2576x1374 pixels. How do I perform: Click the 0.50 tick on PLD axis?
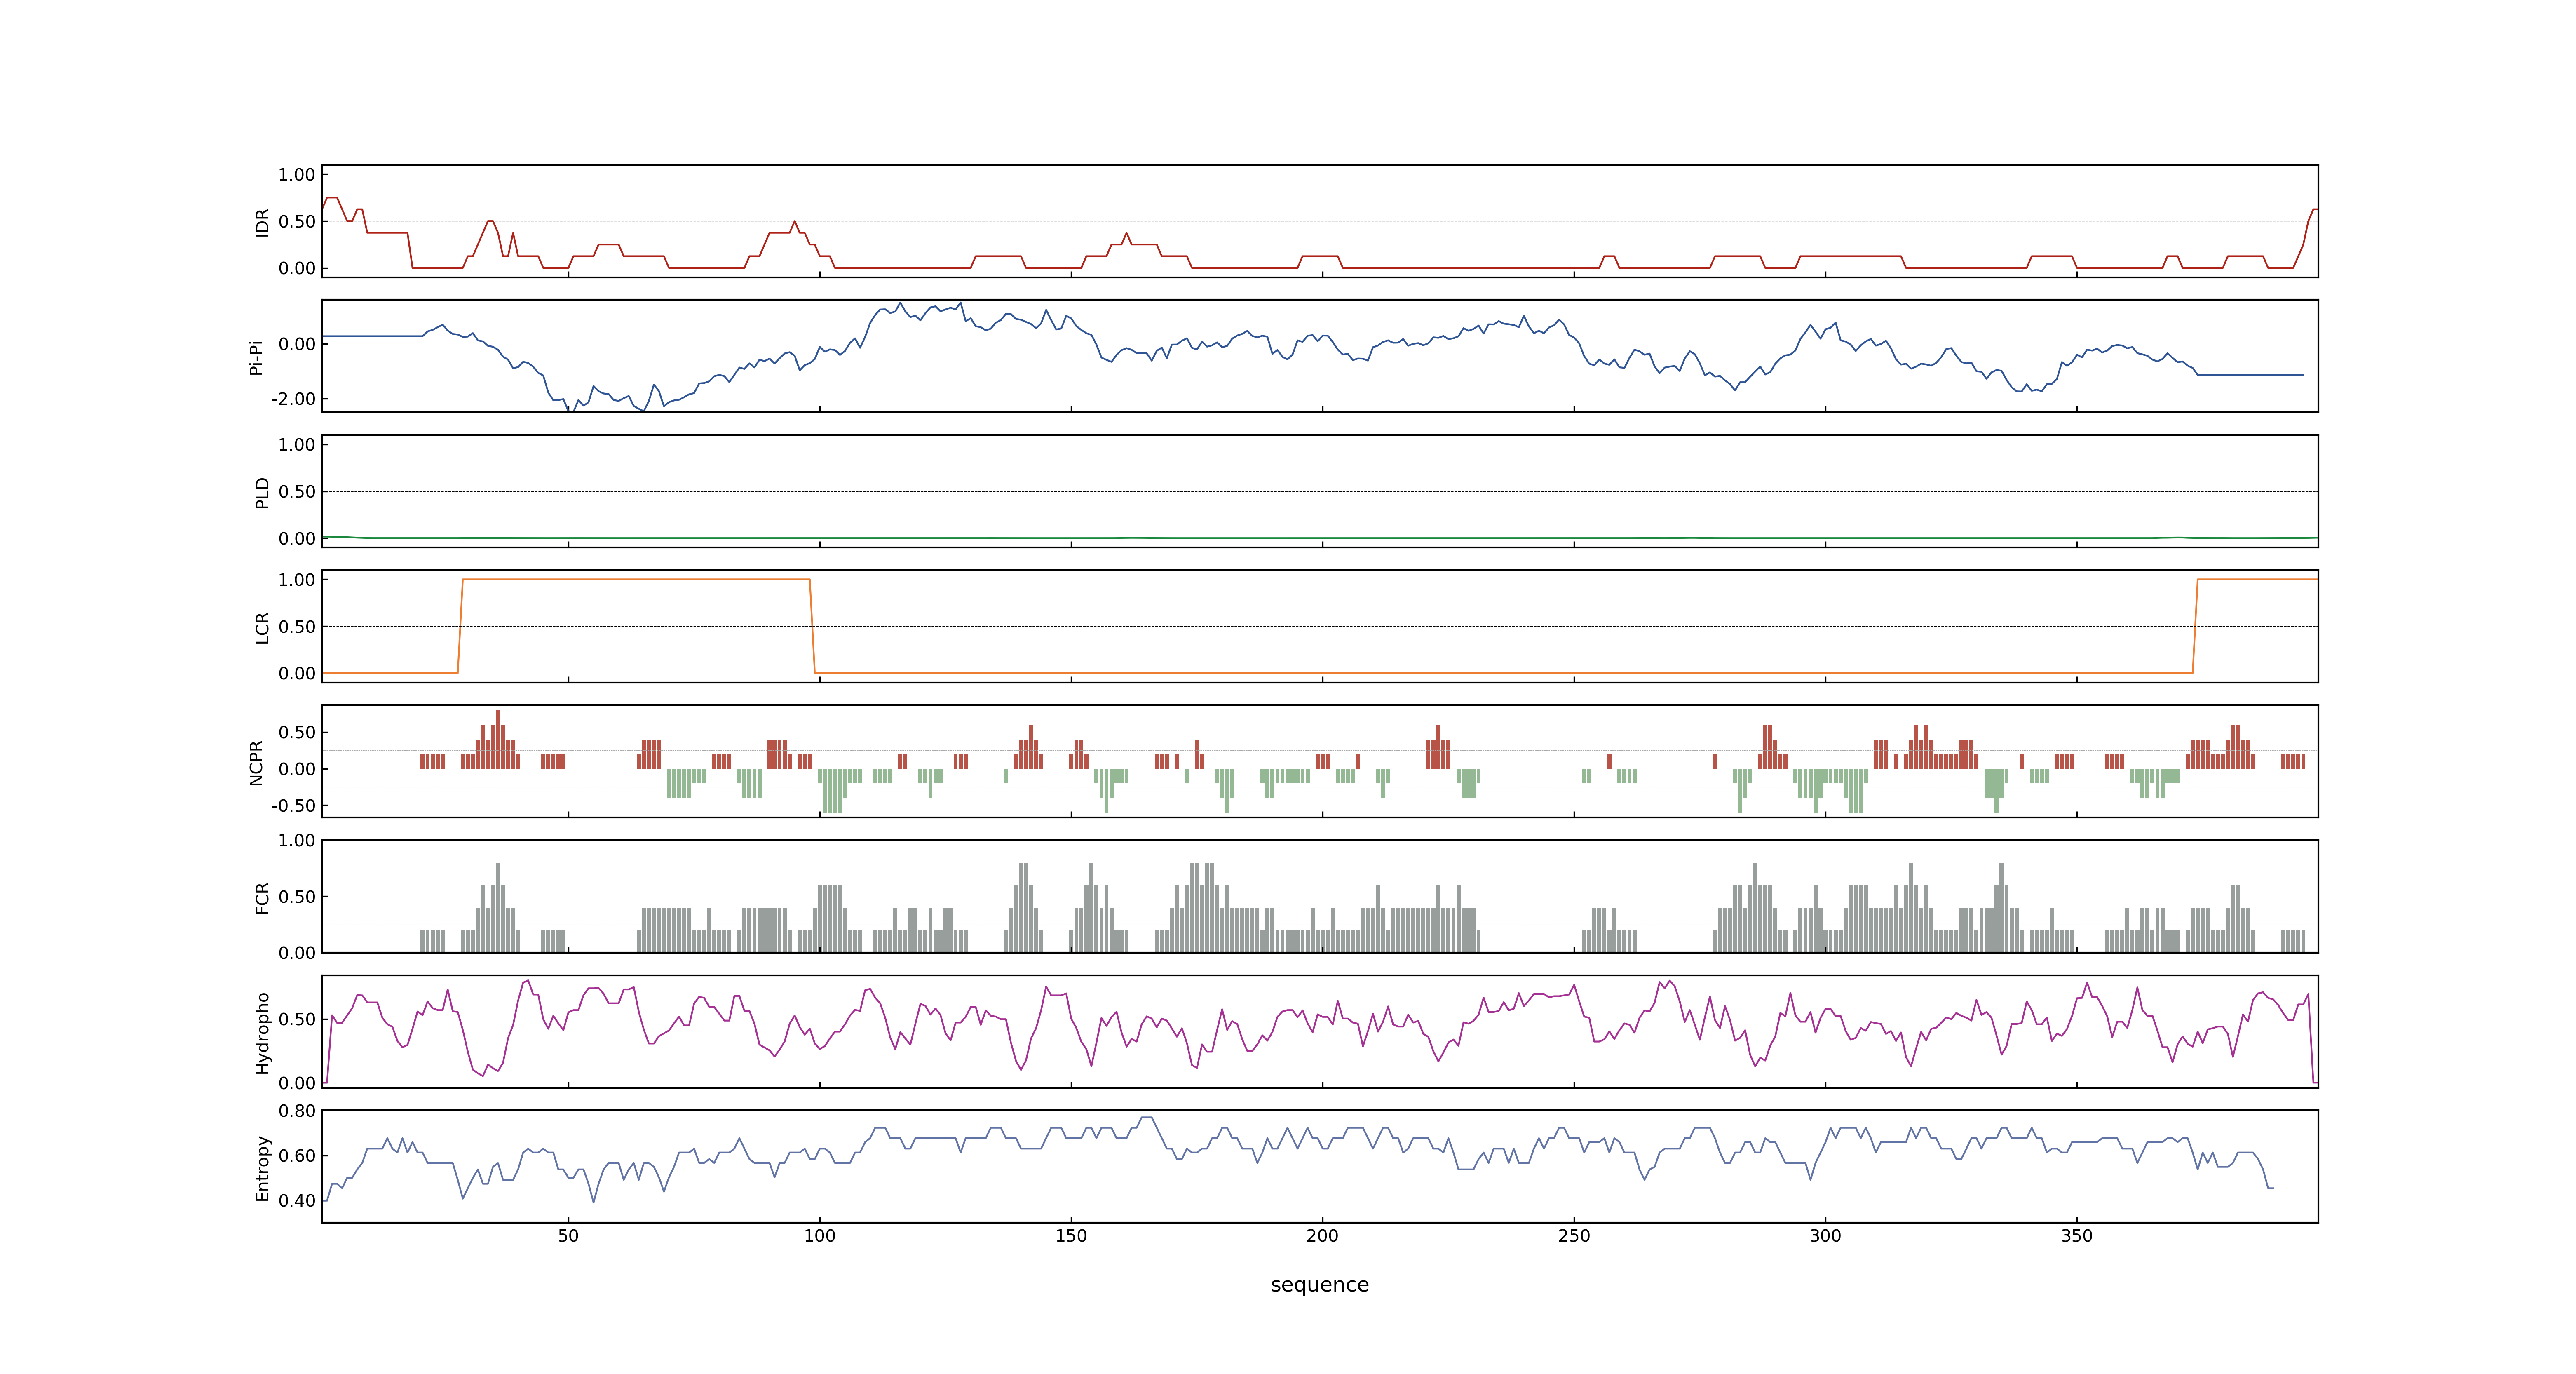(x=297, y=492)
